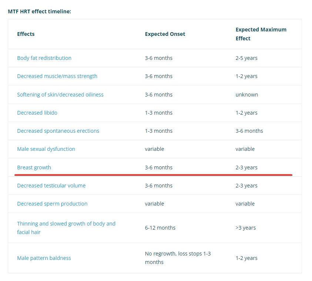Click the 6-12 months onset cell
Image resolution: width=312 pixels, height=281 pixels.
click(x=160, y=228)
